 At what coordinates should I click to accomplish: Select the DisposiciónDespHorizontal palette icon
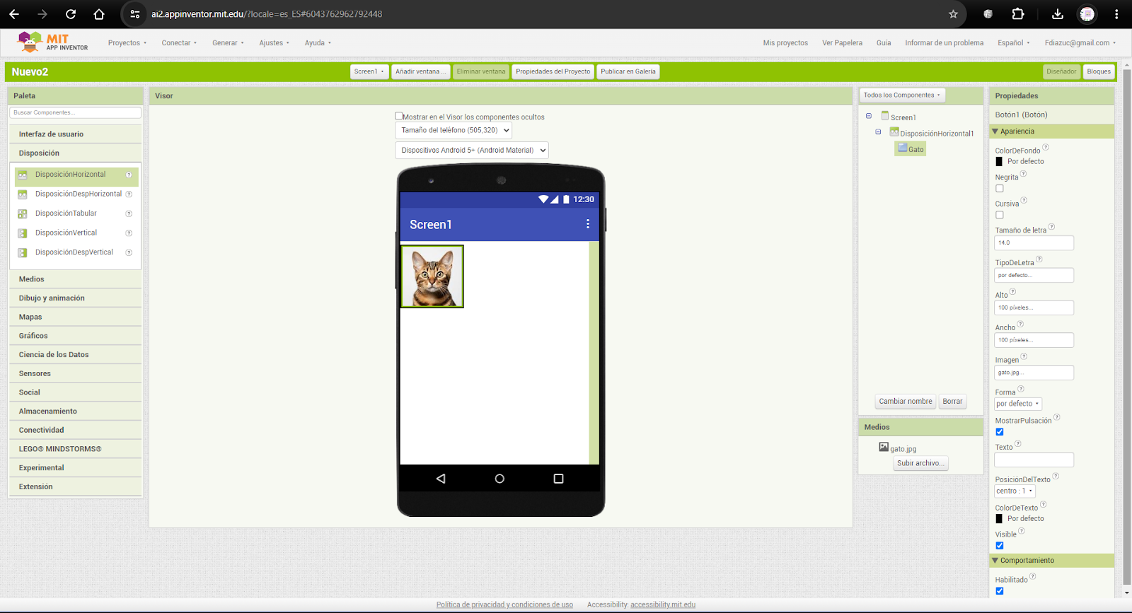(23, 194)
